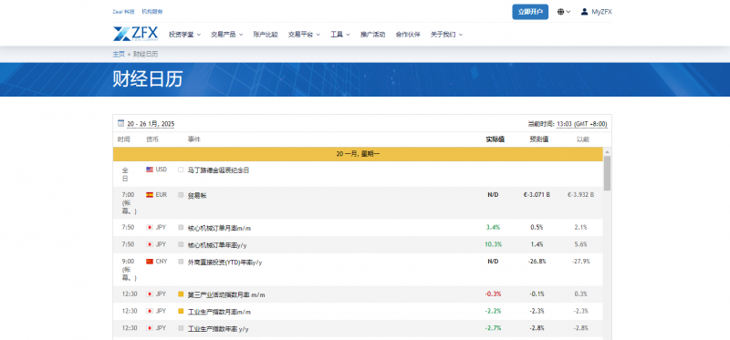Screen dimensions: 730x340
Task: Click the importance marker beside 核心机械订单月率m/m
Action: (x=181, y=228)
